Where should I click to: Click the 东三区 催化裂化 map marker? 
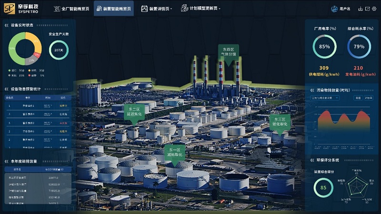tap(280, 122)
